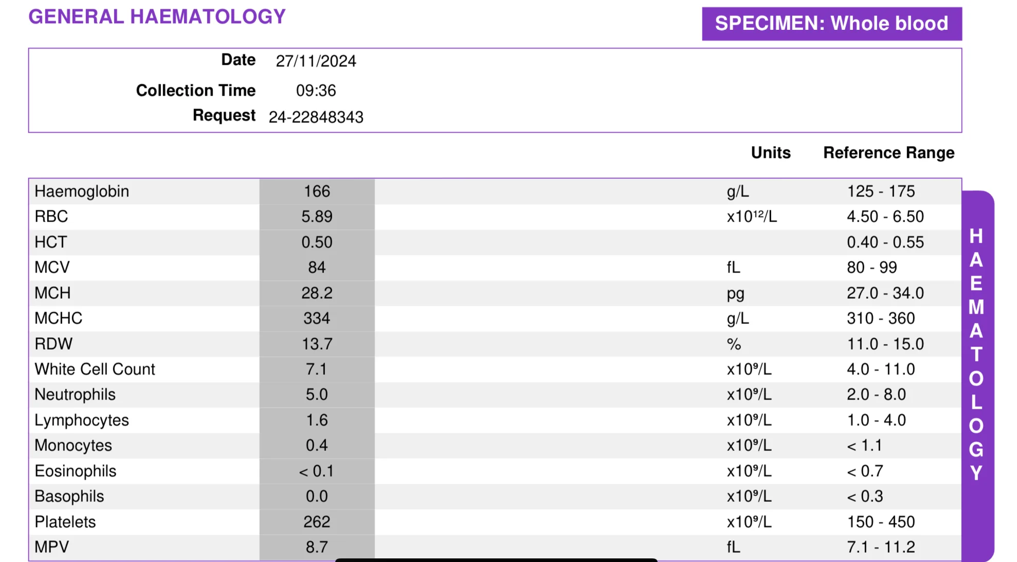Click the Lymphocytes row label

[82, 420]
